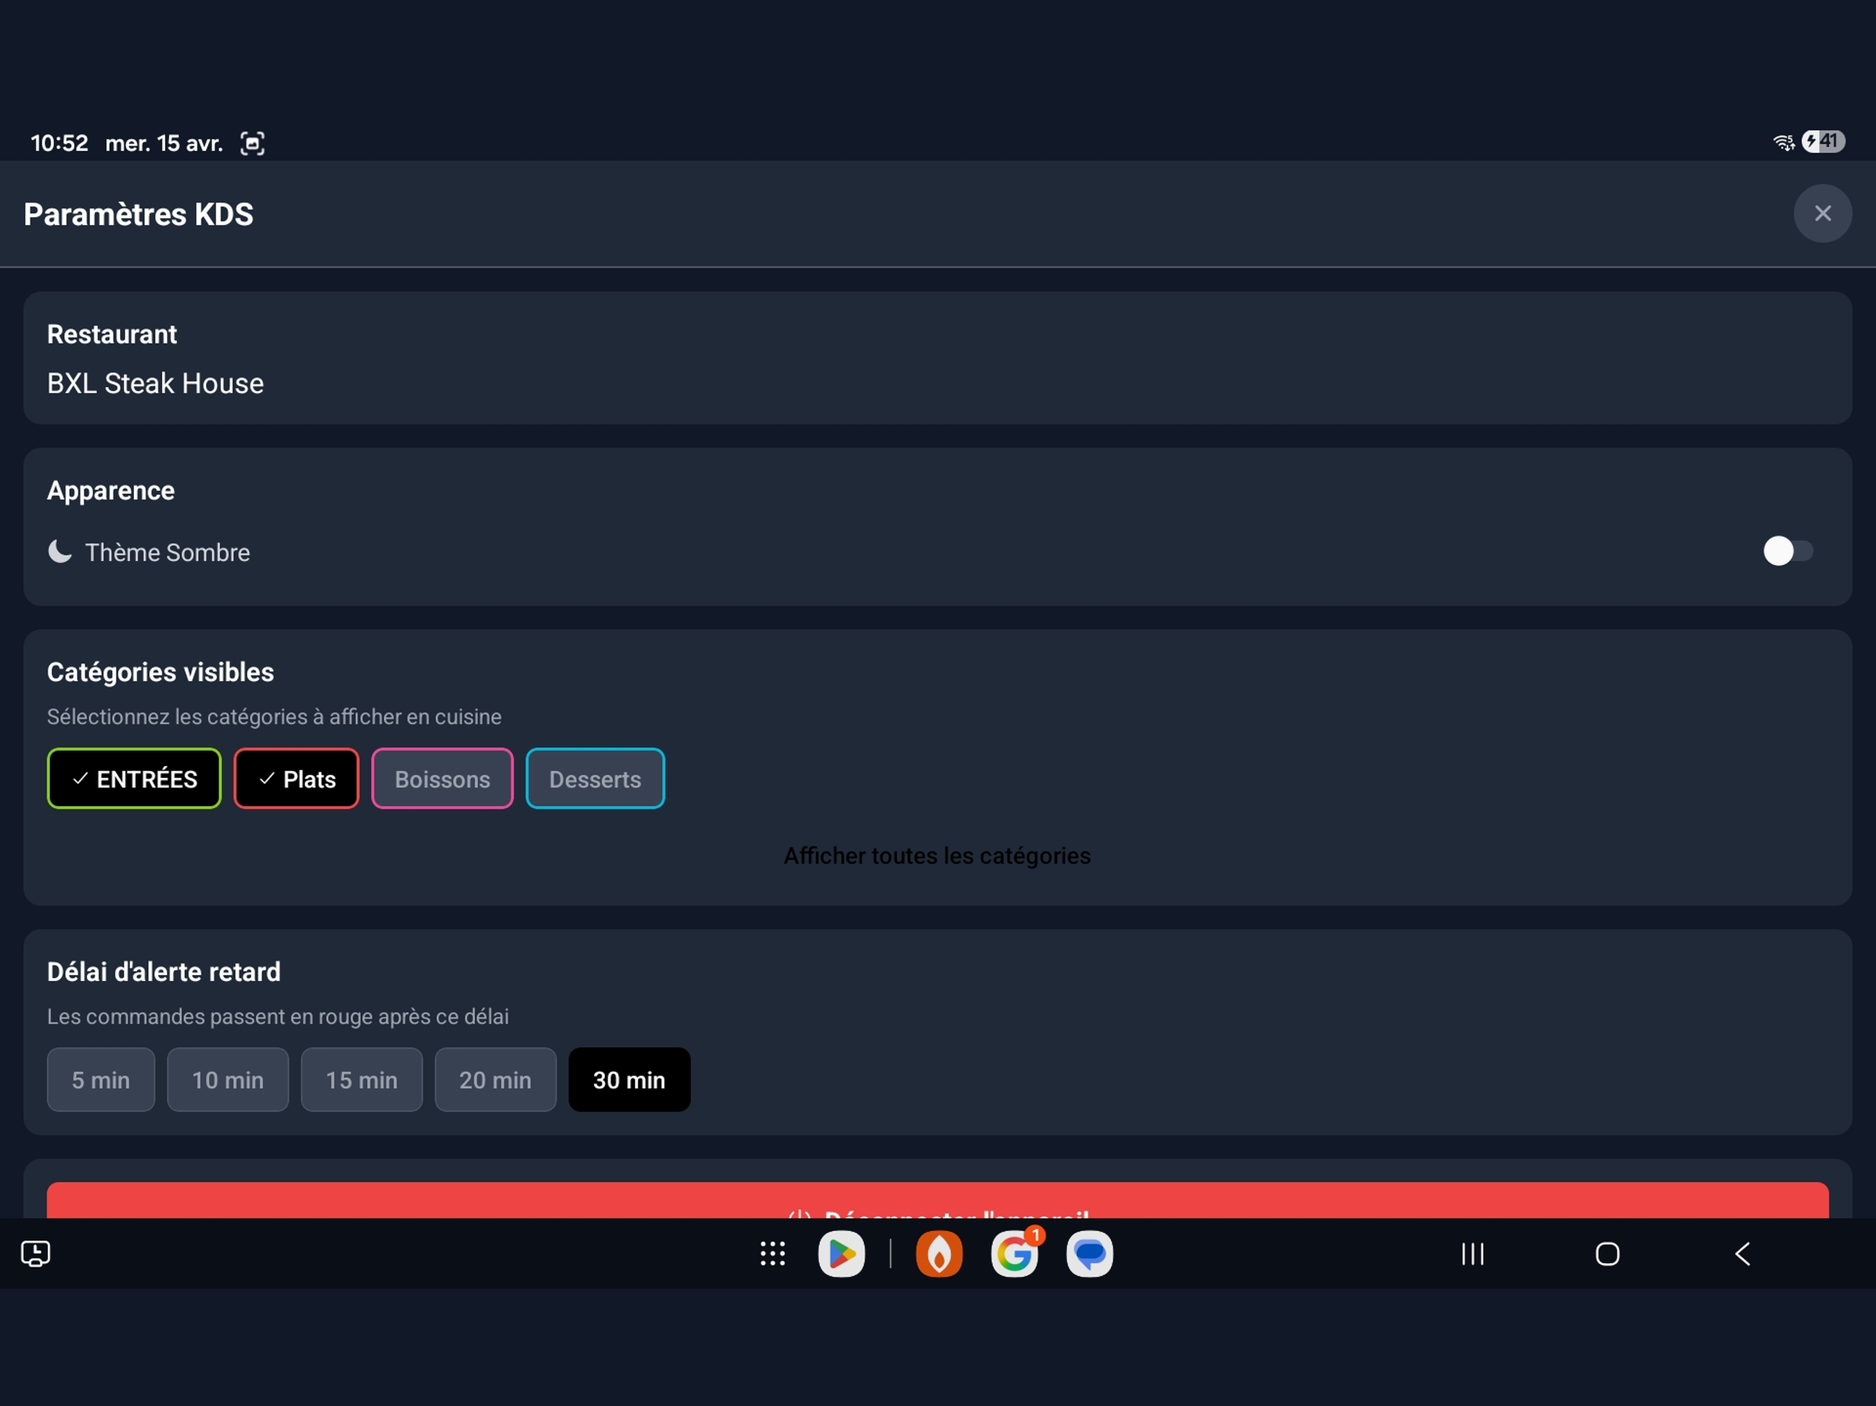Enable the Desserts category

[x=595, y=779]
